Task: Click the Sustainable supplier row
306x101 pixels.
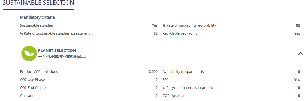Action: point(89,25)
